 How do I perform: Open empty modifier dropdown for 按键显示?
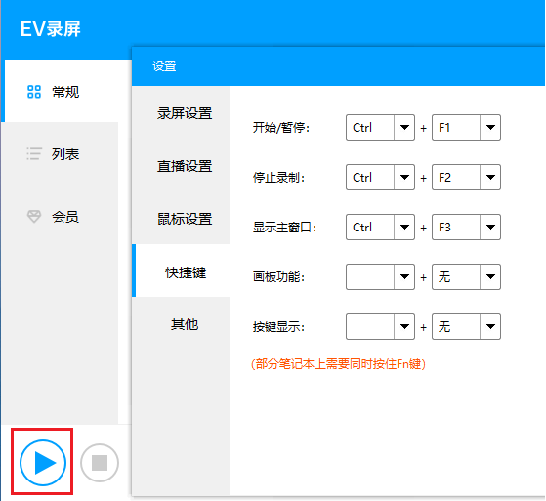coord(380,326)
